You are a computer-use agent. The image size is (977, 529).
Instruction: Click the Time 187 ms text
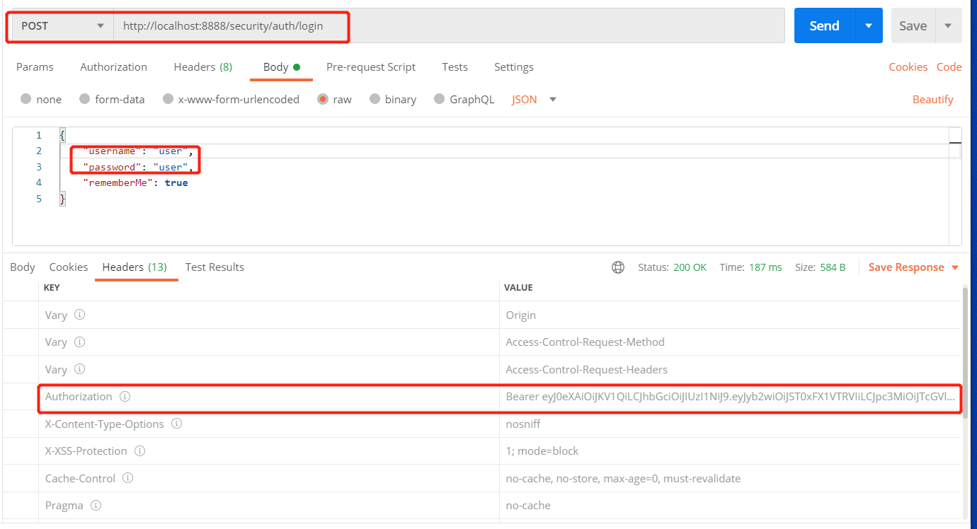(750, 267)
